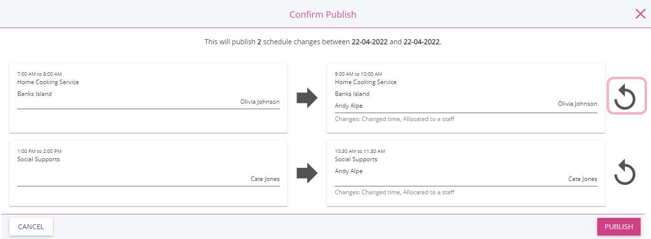Click Andy Alpe in the Social Supports card
This screenshot has height=239, width=651.
pyautogui.click(x=349, y=172)
